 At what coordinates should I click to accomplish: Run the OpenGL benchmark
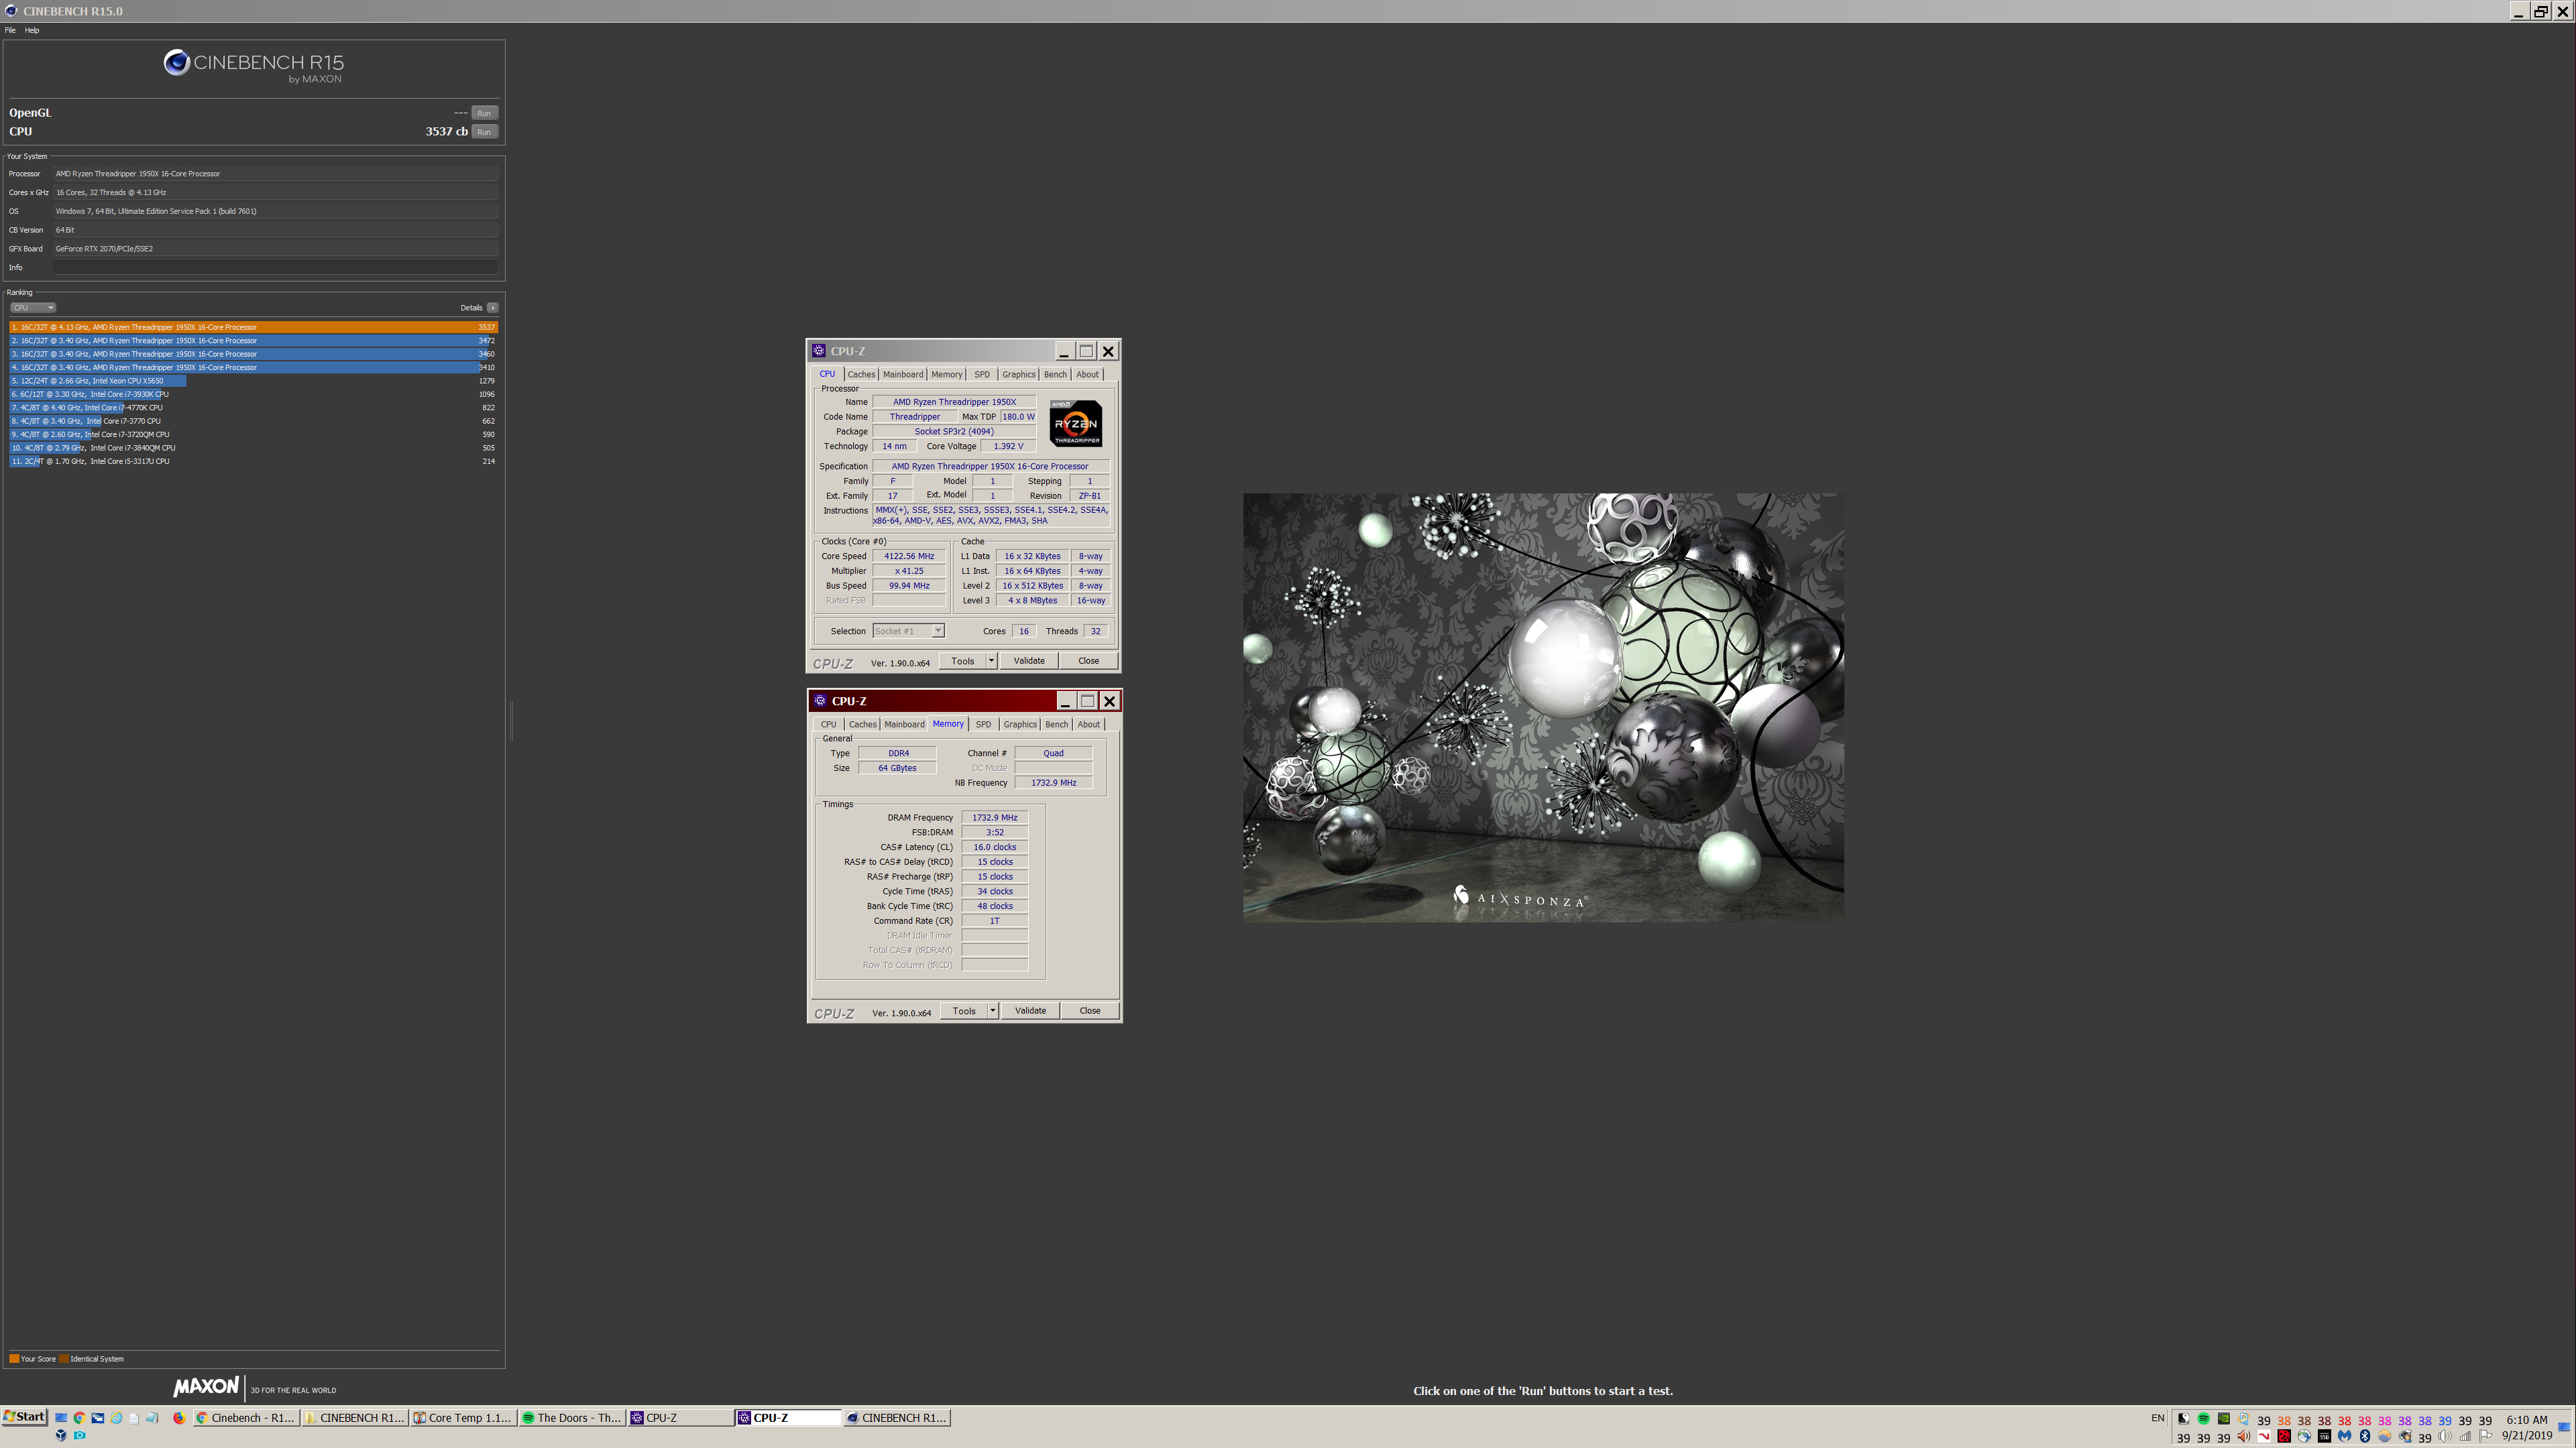(x=484, y=113)
